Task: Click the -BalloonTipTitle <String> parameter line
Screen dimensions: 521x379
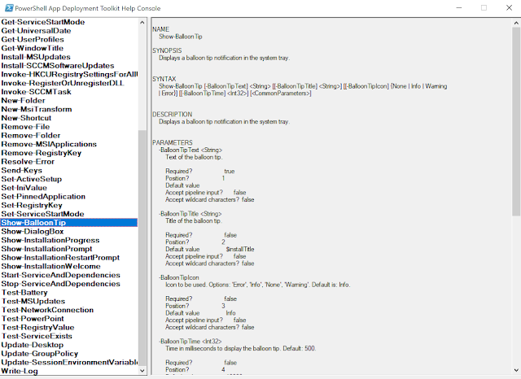Action: [190, 214]
